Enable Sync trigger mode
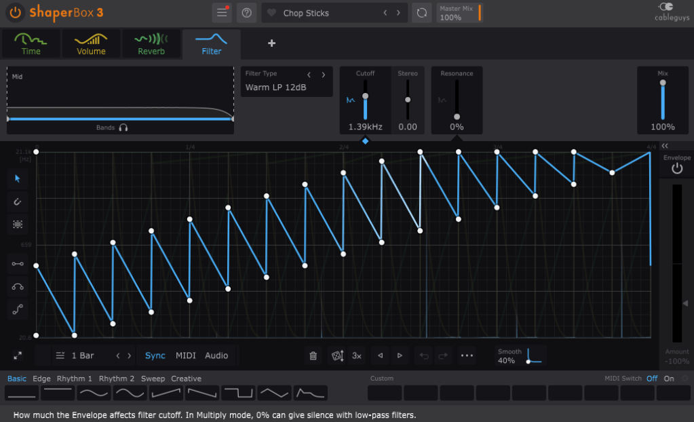This screenshot has width=694, height=422. coord(155,356)
